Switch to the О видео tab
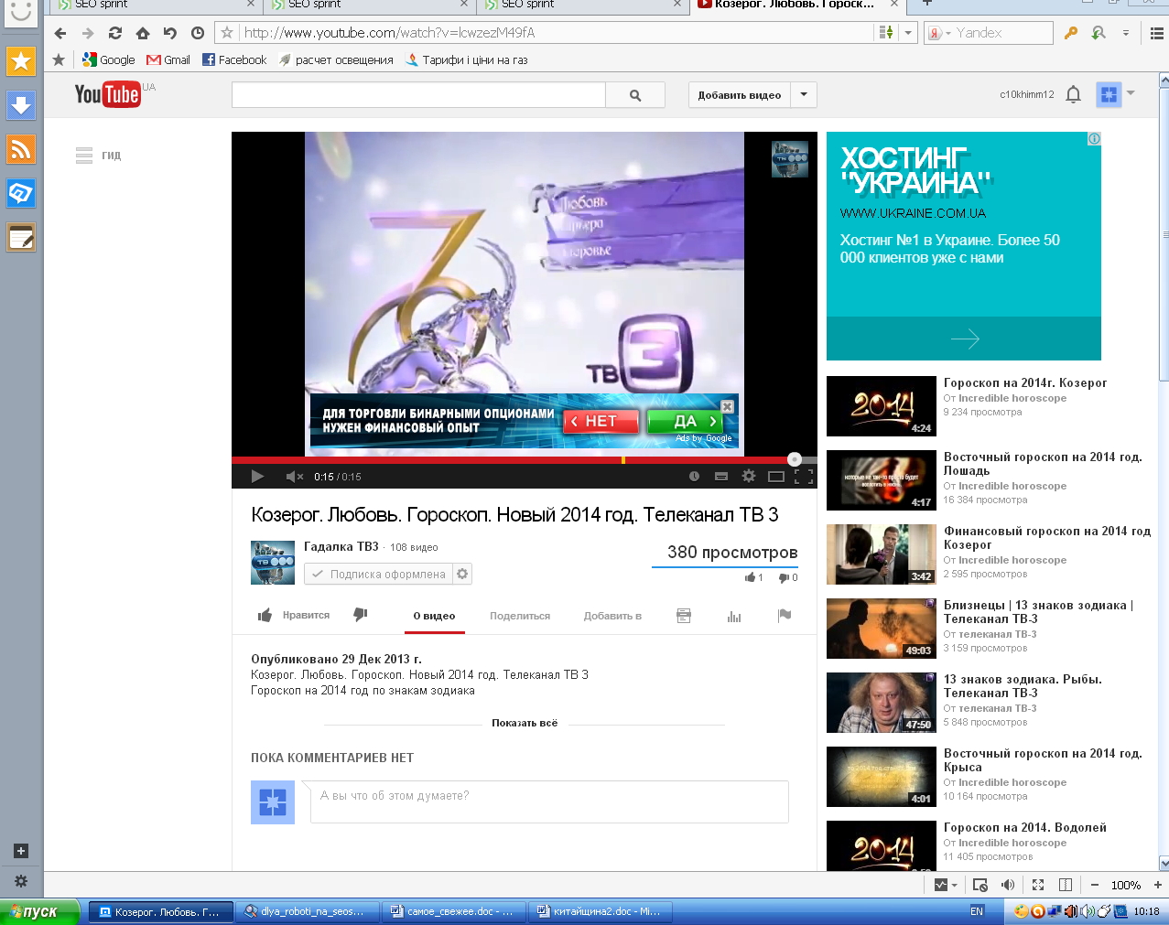1169x925 pixels. click(x=434, y=616)
